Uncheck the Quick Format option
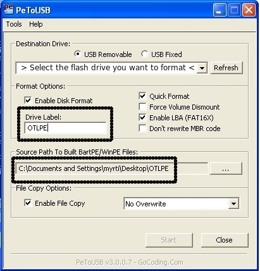The width and height of the screenshot is (260, 271). pos(142,96)
